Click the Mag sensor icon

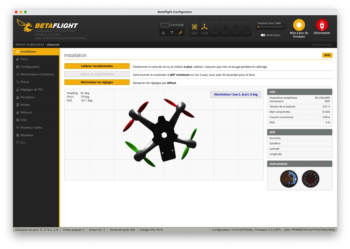[215, 29]
